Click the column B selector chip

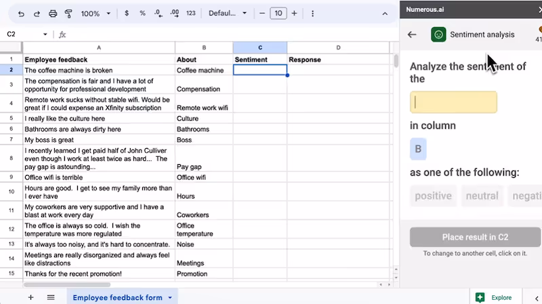418,149
